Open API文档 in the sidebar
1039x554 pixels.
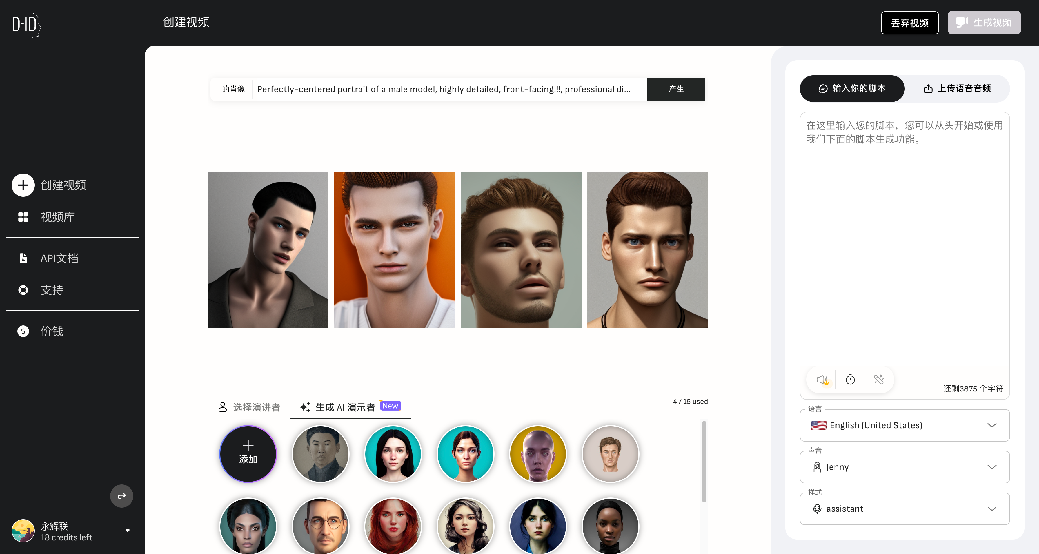click(59, 258)
